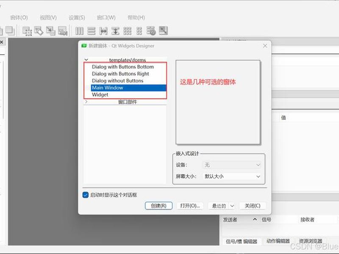
Task: Click the Break Layout toolbar icon
Action: pos(151,31)
